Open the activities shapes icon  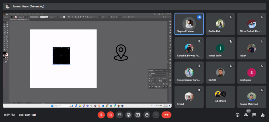click(x=263, y=115)
